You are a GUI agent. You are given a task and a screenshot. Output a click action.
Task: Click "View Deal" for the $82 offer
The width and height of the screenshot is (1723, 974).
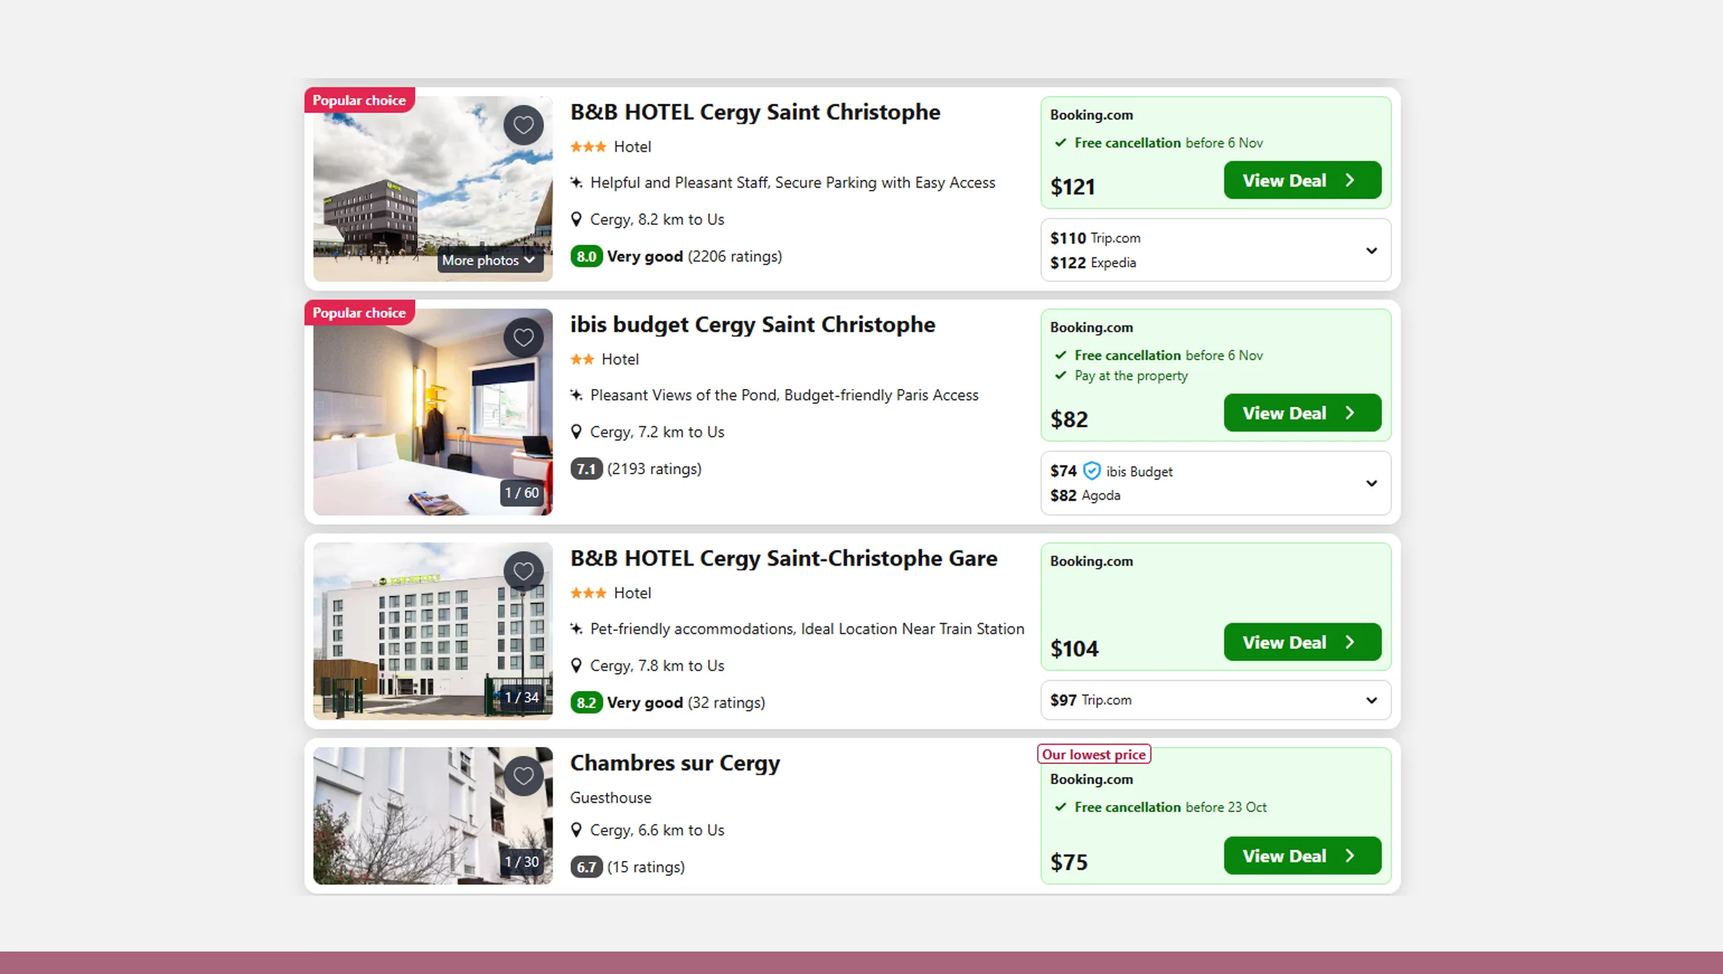click(1302, 413)
